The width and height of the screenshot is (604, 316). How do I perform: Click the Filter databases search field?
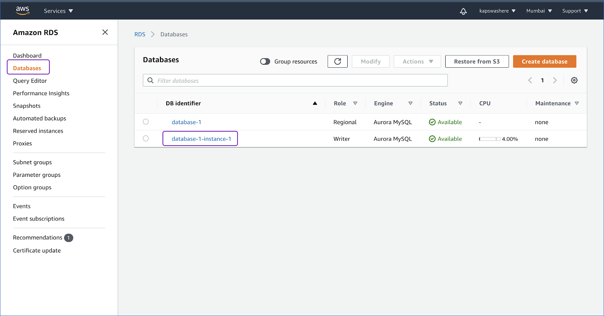click(295, 80)
